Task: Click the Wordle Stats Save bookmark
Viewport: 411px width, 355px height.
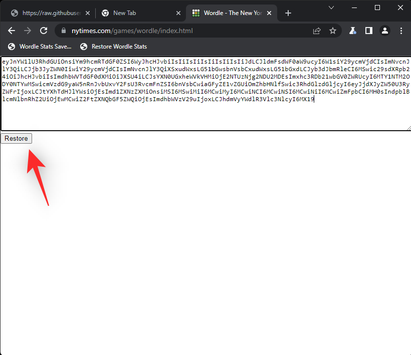Action: coord(40,47)
